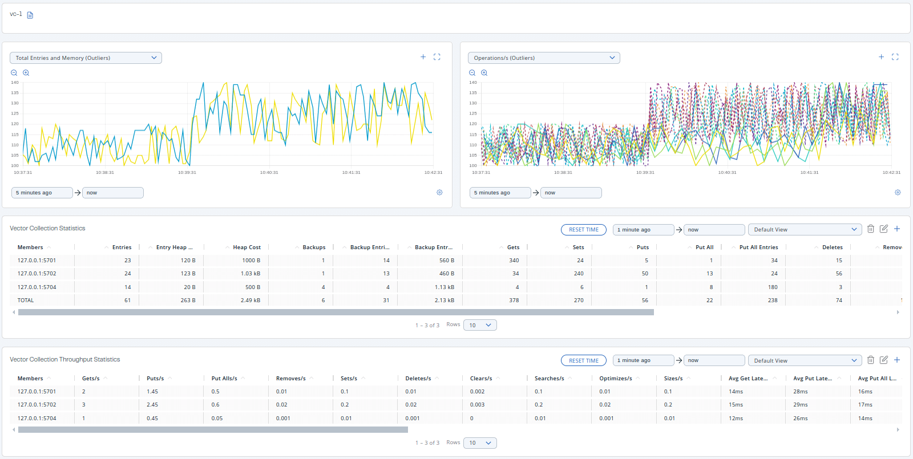Screen dimensions: 913x459
Task: Open the vc-1 document icon
Action: 30,15
